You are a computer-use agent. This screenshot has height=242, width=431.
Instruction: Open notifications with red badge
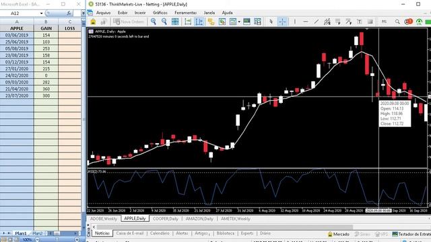pyautogui.click(x=409, y=22)
